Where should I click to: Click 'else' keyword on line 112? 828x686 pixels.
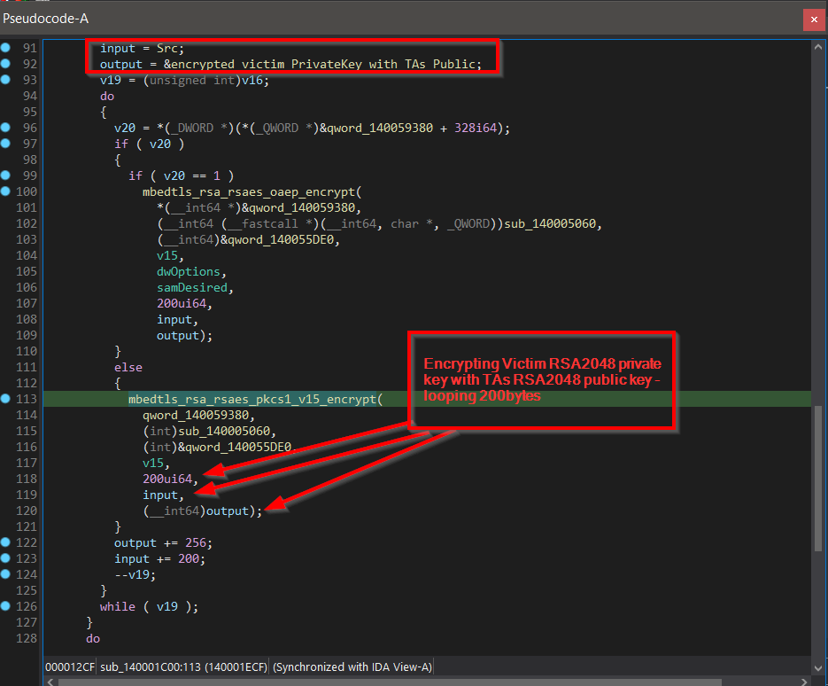tap(128, 367)
